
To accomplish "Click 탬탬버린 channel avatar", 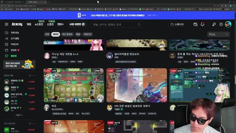I will pyautogui.click(x=7, y=82).
